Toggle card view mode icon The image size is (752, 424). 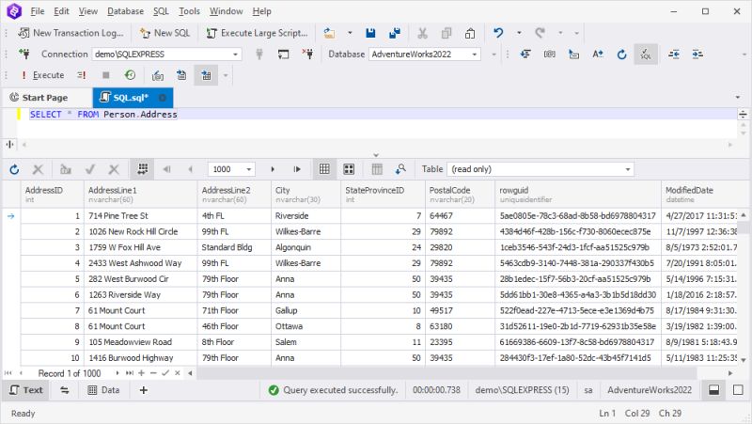[349, 169]
